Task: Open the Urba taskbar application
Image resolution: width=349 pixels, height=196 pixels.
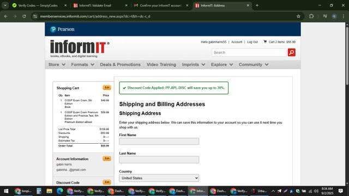Action: [259, 191]
